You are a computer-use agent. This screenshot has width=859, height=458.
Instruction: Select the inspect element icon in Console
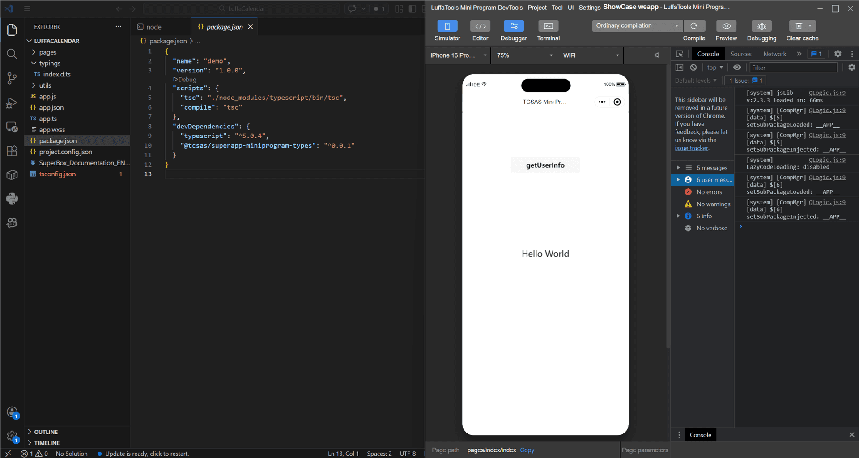[680, 54]
